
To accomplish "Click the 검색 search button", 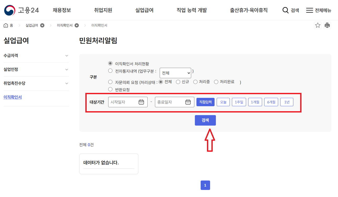I will pos(205,120).
